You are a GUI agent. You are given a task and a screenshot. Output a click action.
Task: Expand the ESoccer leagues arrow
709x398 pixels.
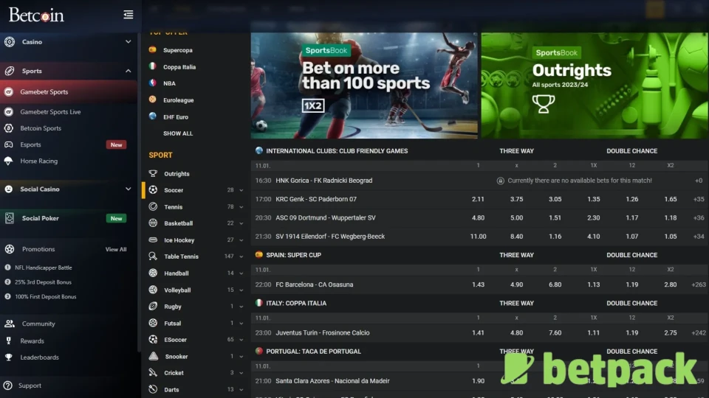[241, 340]
